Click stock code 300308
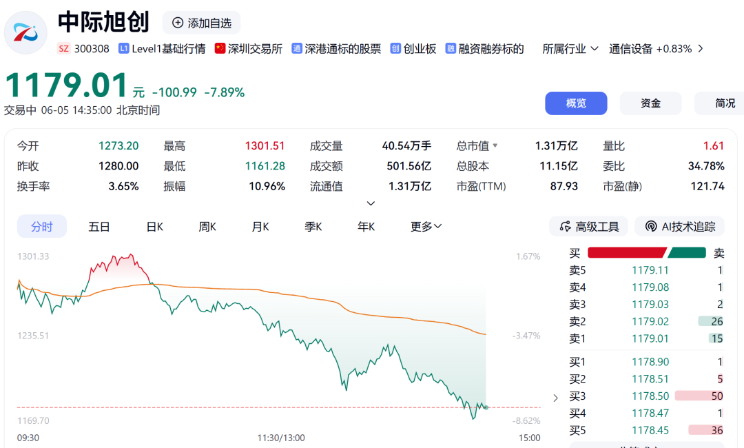This screenshot has width=744, height=448. coord(92,48)
